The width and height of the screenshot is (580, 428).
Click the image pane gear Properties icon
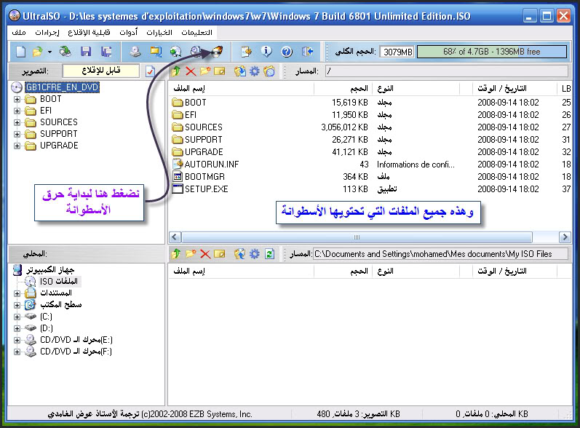[255, 71]
